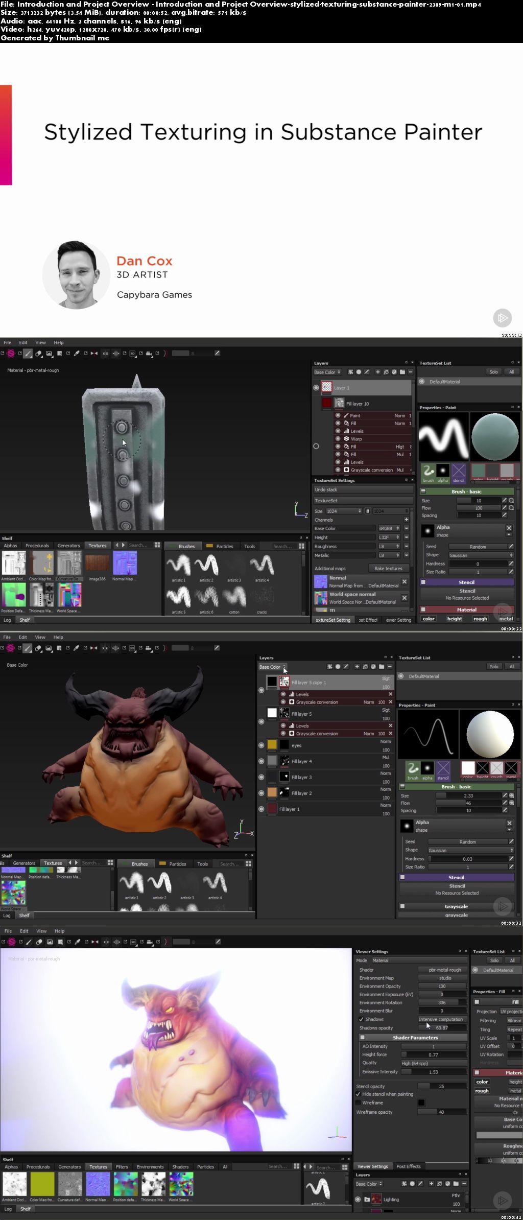Toggle visibility of Layer 1
523x1220 pixels.
tap(316, 388)
